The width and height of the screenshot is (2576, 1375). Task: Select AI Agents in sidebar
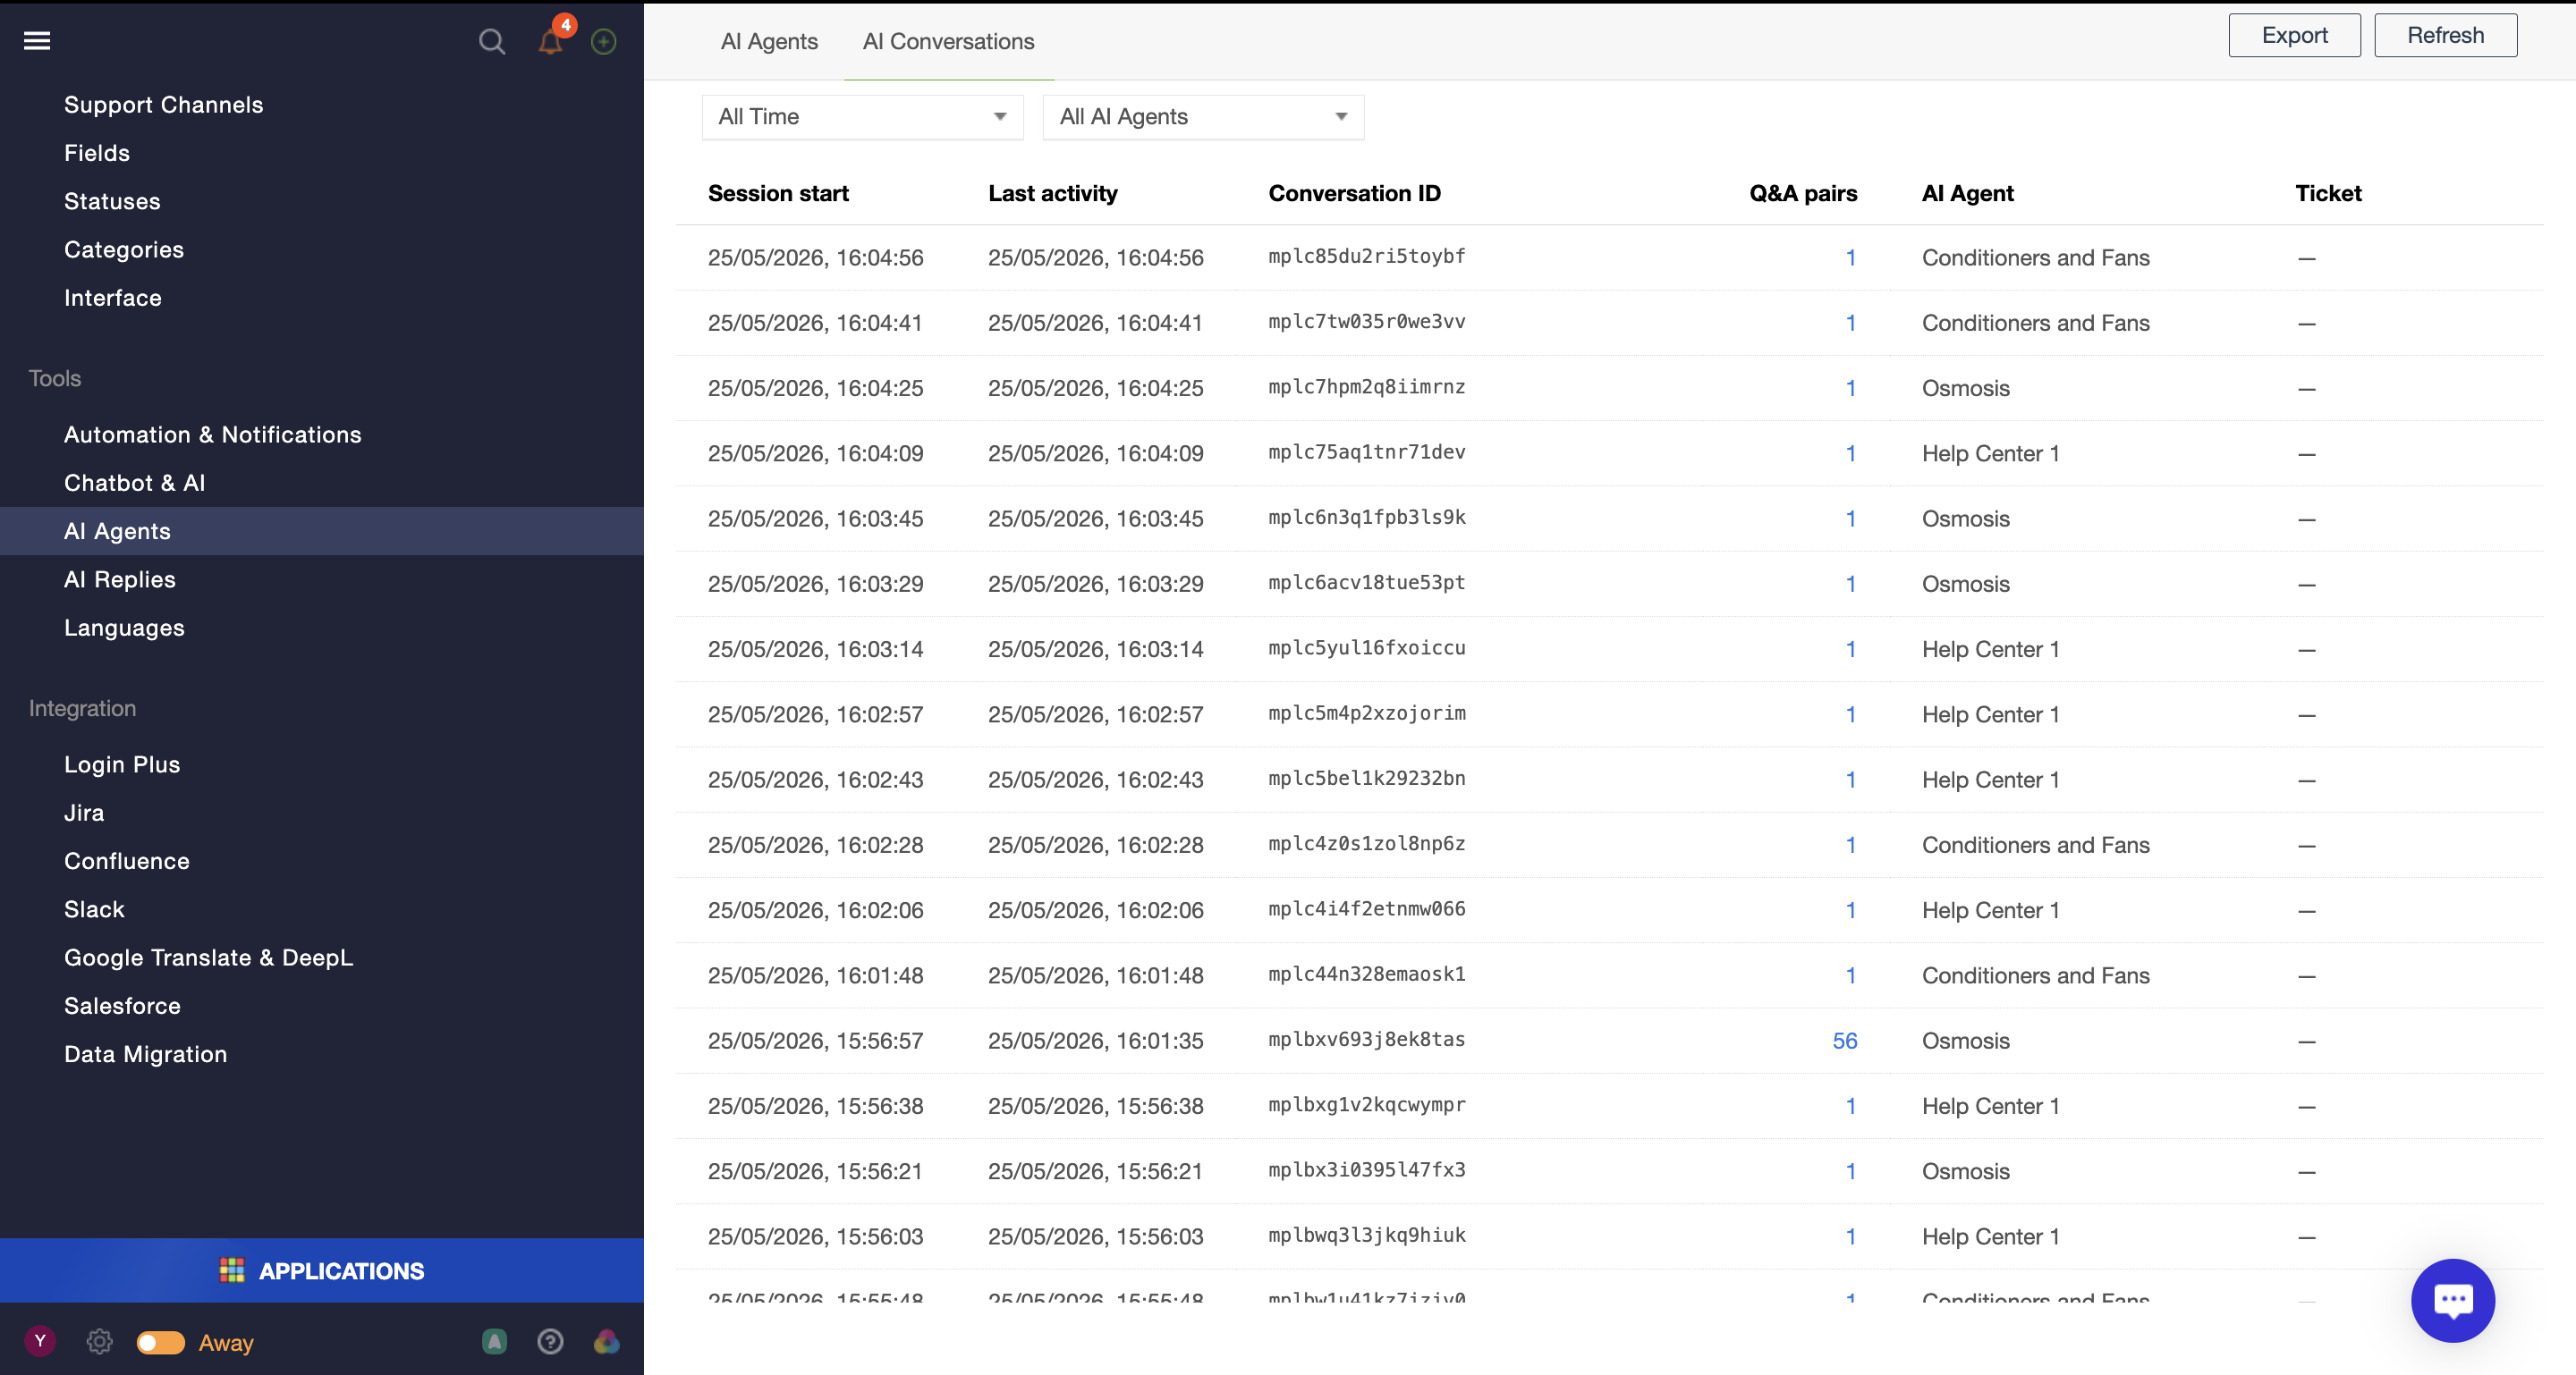tap(322, 531)
